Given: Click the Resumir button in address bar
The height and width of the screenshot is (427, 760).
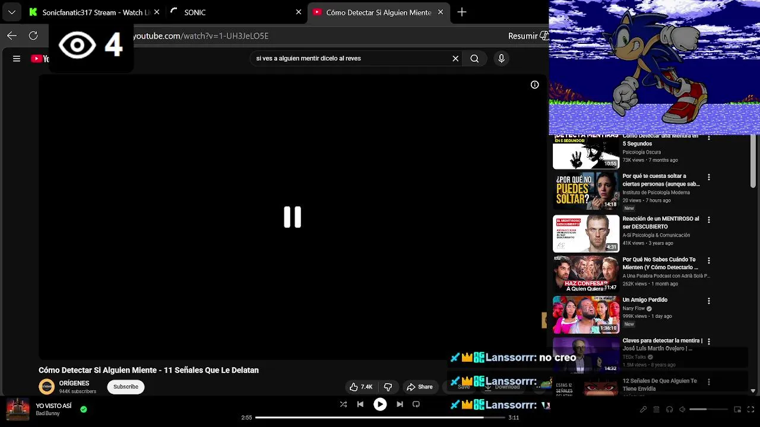Looking at the screenshot, I should 527,36.
